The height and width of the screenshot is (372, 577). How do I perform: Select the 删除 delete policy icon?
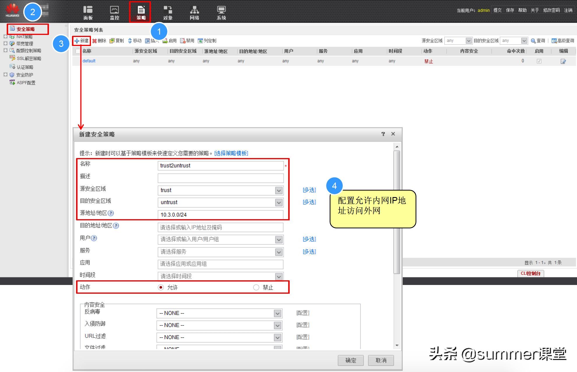point(99,40)
